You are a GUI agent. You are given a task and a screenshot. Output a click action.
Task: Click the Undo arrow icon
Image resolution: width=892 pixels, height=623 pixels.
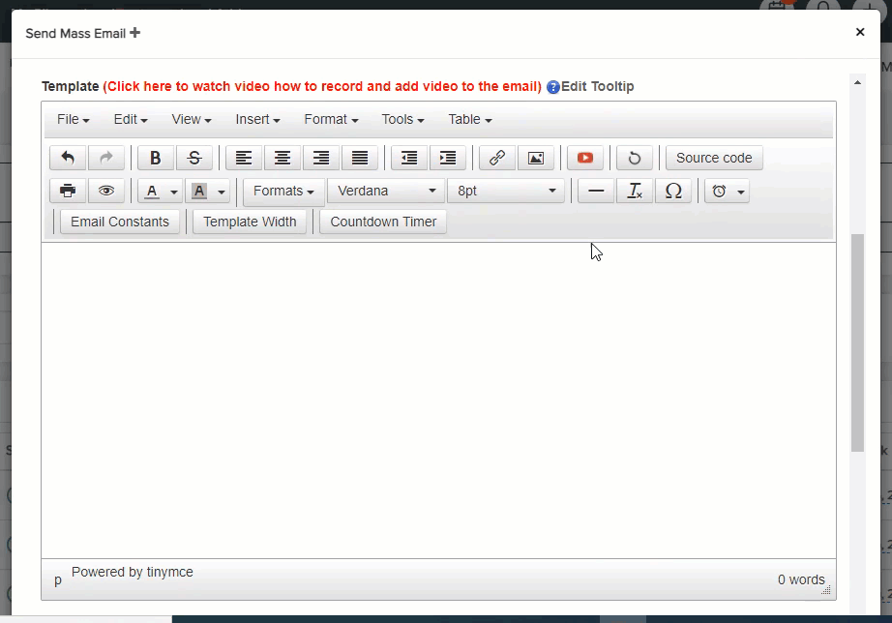[68, 159]
